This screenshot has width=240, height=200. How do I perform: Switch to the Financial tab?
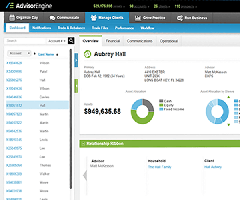click(112, 41)
